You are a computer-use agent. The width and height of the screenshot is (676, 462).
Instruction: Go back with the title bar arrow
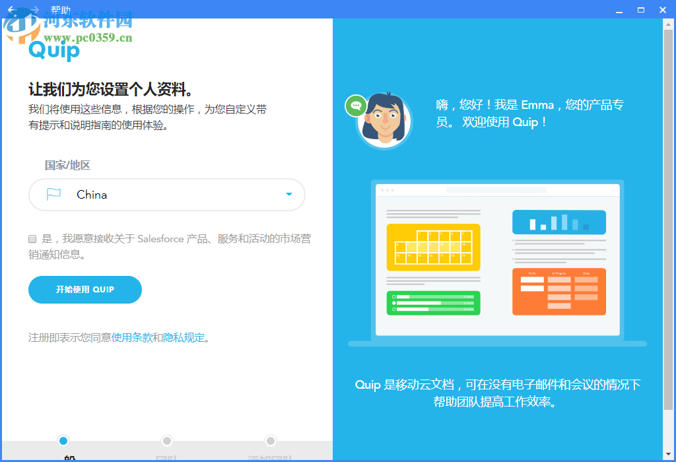[x=12, y=9]
